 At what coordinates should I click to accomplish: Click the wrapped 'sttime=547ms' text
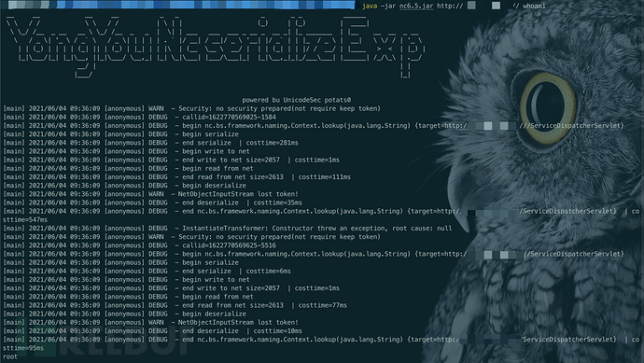click(x=25, y=220)
